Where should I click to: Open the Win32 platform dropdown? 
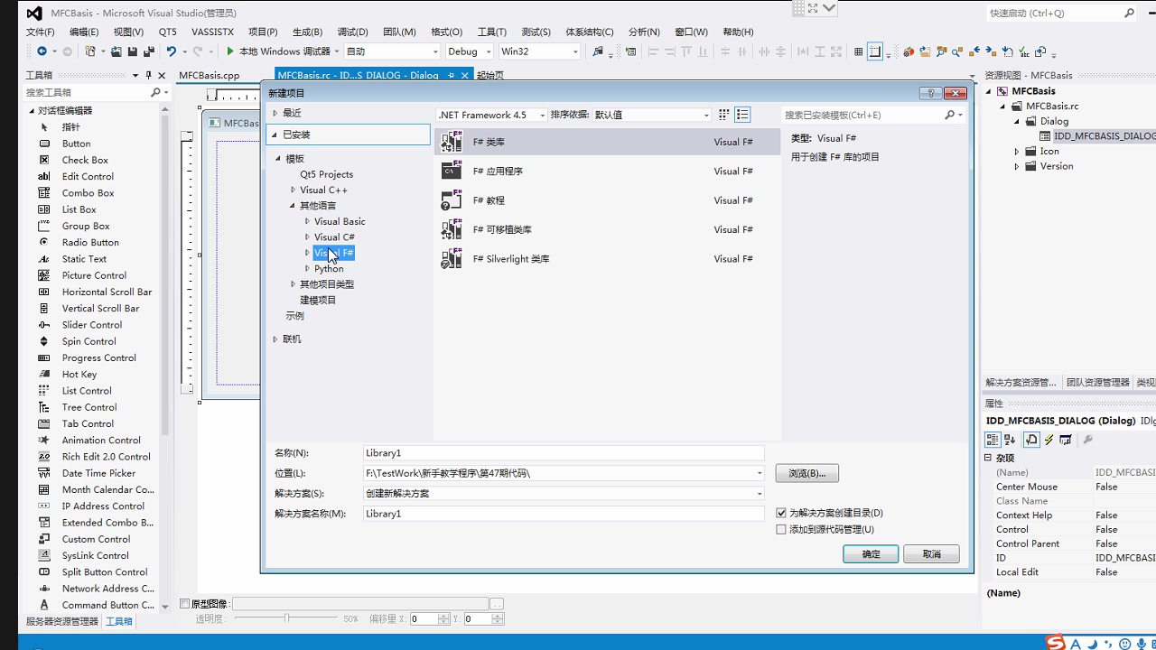pos(575,51)
